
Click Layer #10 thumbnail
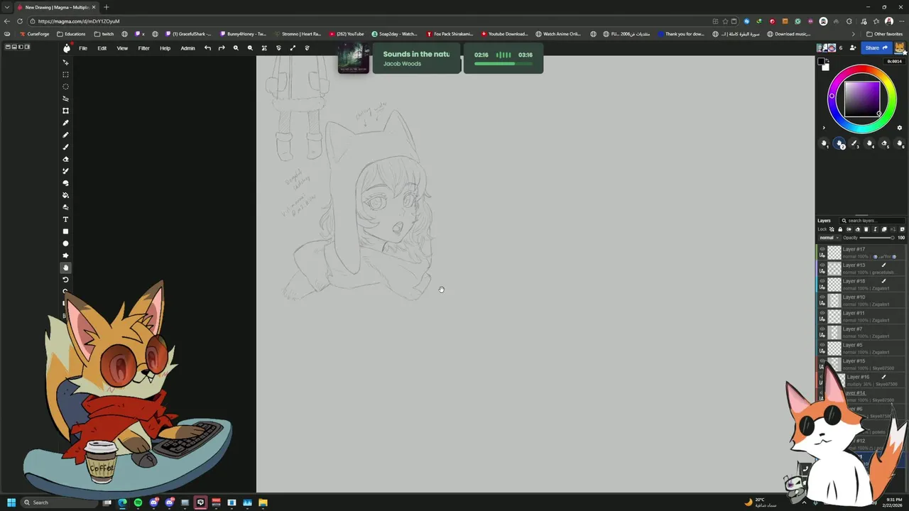pyautogui.click(x=834, y=300)
